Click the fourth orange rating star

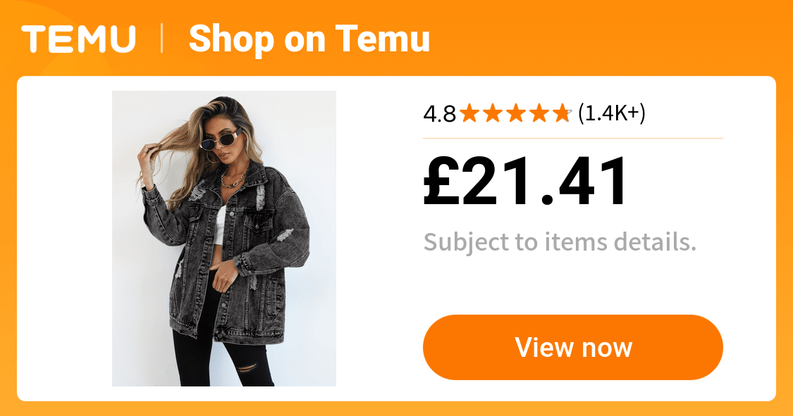point(539,113)
